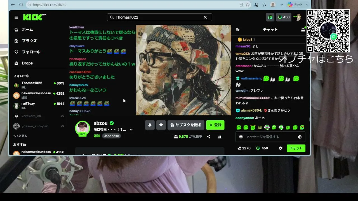Click the report siren icon
358x201 pixels.
[x=220, y=137]
